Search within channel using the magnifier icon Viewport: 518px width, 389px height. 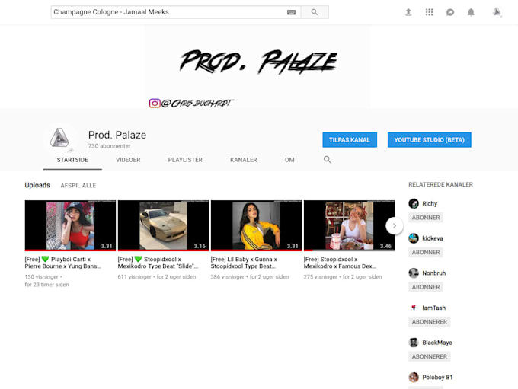[327, 160]
